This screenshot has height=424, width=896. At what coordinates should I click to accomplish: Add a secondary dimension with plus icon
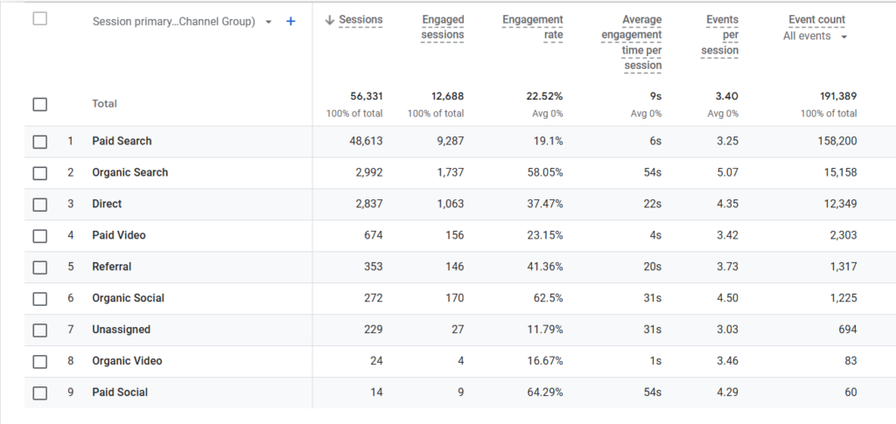[x=290, y=22]
